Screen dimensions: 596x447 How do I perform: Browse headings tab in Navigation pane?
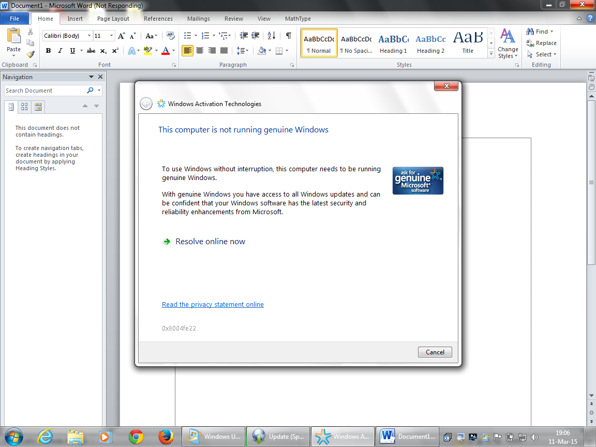coord(11,107)
